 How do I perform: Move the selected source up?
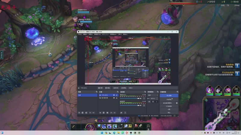tap(111, 112)
